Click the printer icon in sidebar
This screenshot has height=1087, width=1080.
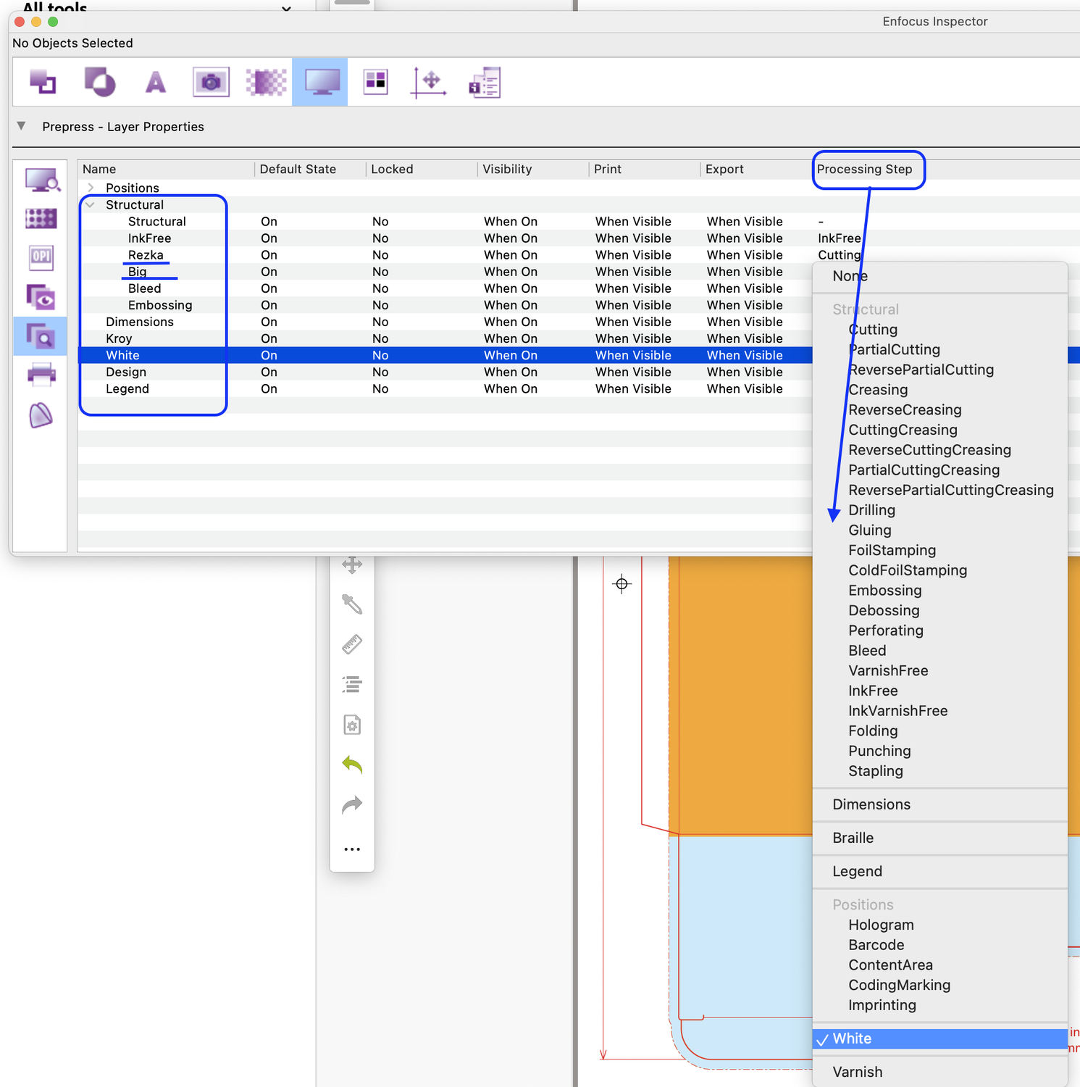click(x=41, y=375)
